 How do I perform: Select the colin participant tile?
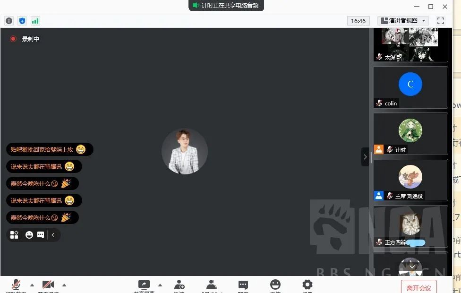click(x=410, y=88)
